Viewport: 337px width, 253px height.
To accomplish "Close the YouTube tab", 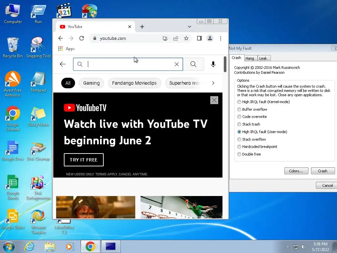I will 130,27.
